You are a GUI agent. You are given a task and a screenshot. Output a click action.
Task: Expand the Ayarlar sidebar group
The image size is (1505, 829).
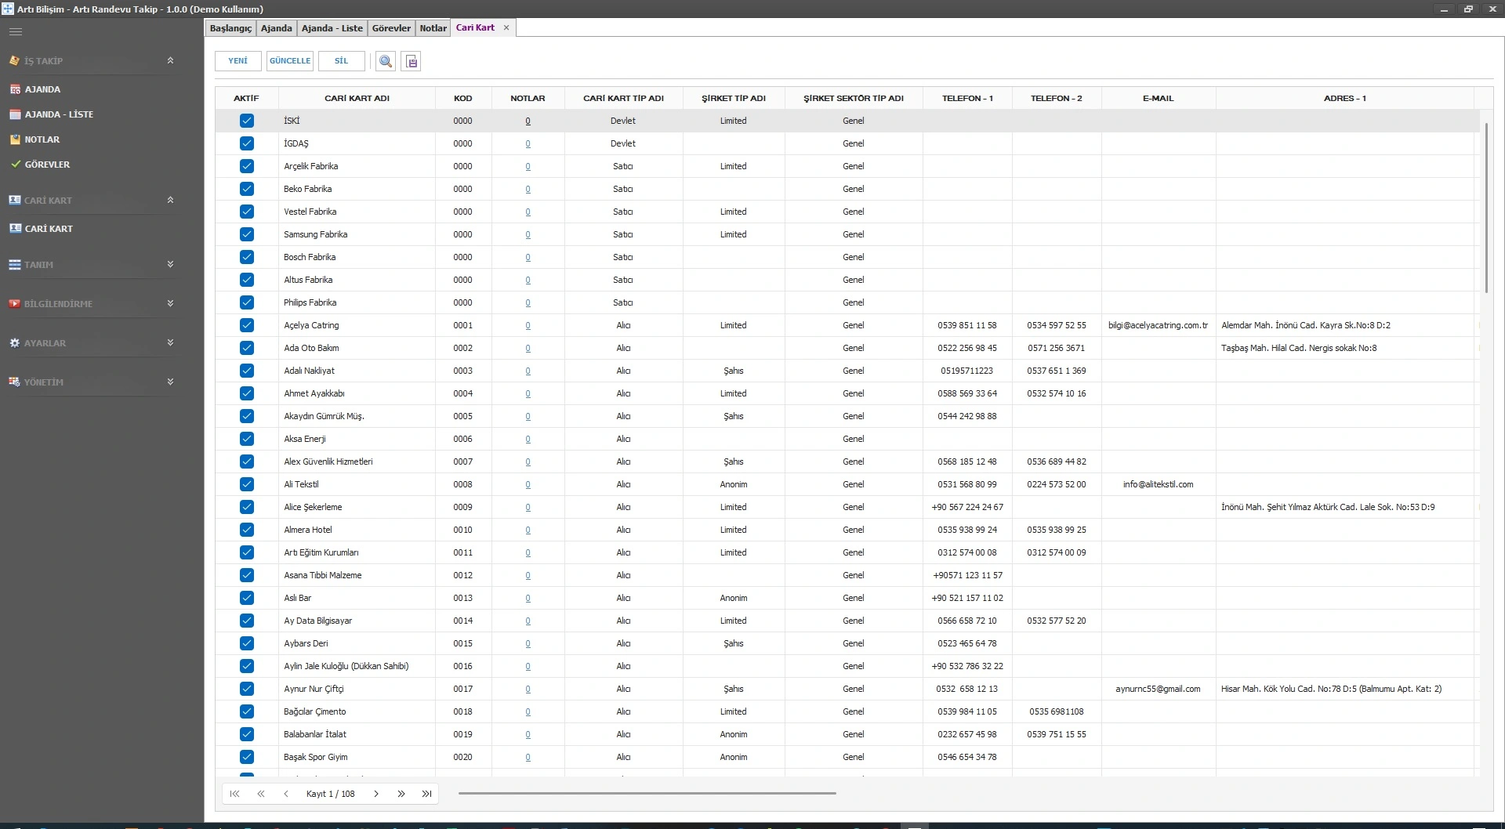click(x=170, y=342)
